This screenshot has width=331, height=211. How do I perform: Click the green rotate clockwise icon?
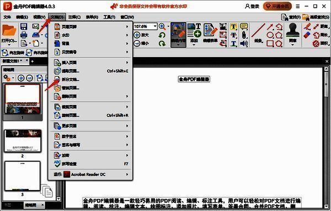pyautogui.click(x=162, y=43)
